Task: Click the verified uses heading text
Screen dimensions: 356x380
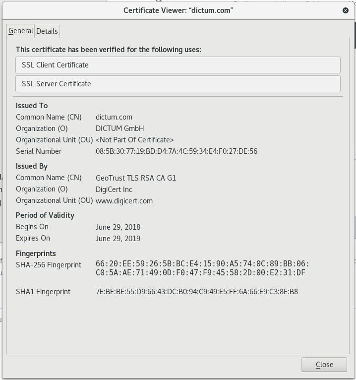Action: (109, 50)
